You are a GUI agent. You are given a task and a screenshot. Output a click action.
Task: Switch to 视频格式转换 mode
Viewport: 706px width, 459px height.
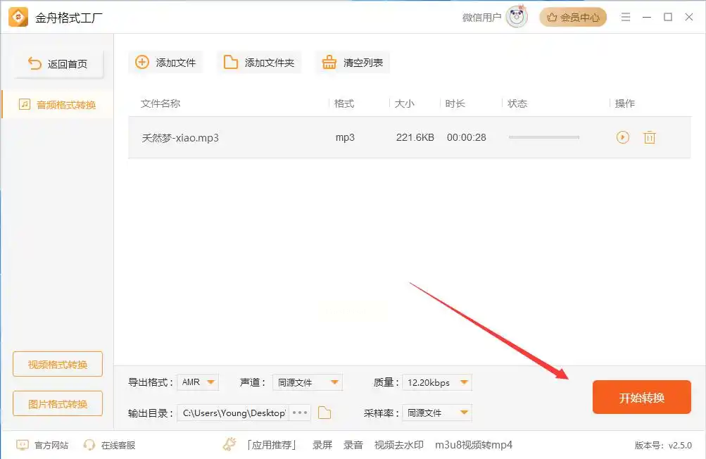(58, 364)
